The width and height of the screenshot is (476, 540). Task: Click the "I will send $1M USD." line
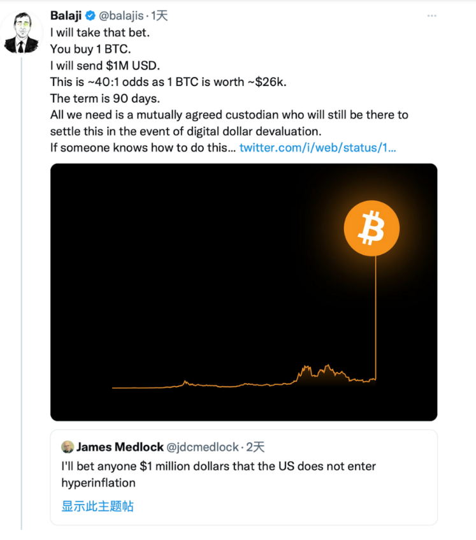(x=104, y=65)
